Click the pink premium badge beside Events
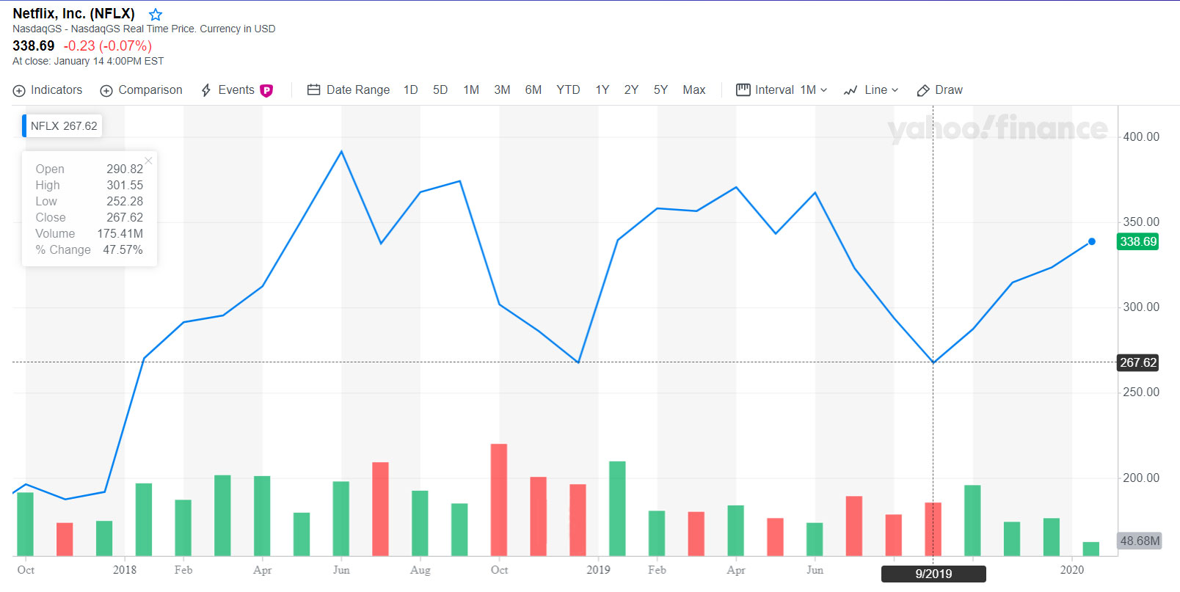This screenshot has height=592, width=1180. point(266,90)
